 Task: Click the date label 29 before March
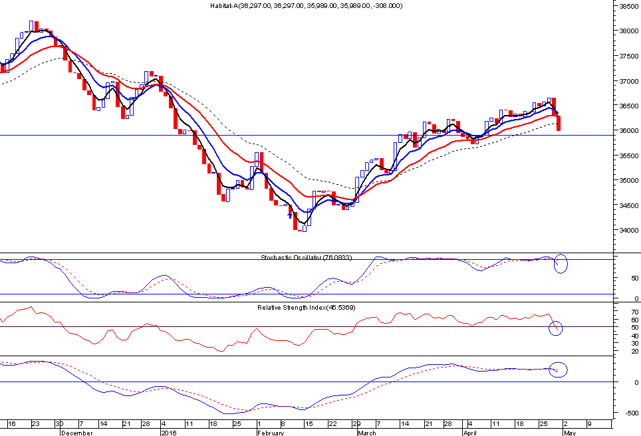point(356,424)
